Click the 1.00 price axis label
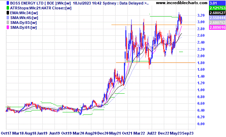 coord(201,90)
